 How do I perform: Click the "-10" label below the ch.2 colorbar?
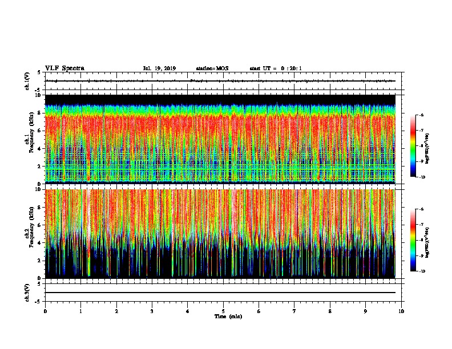[x=422, y=271]
